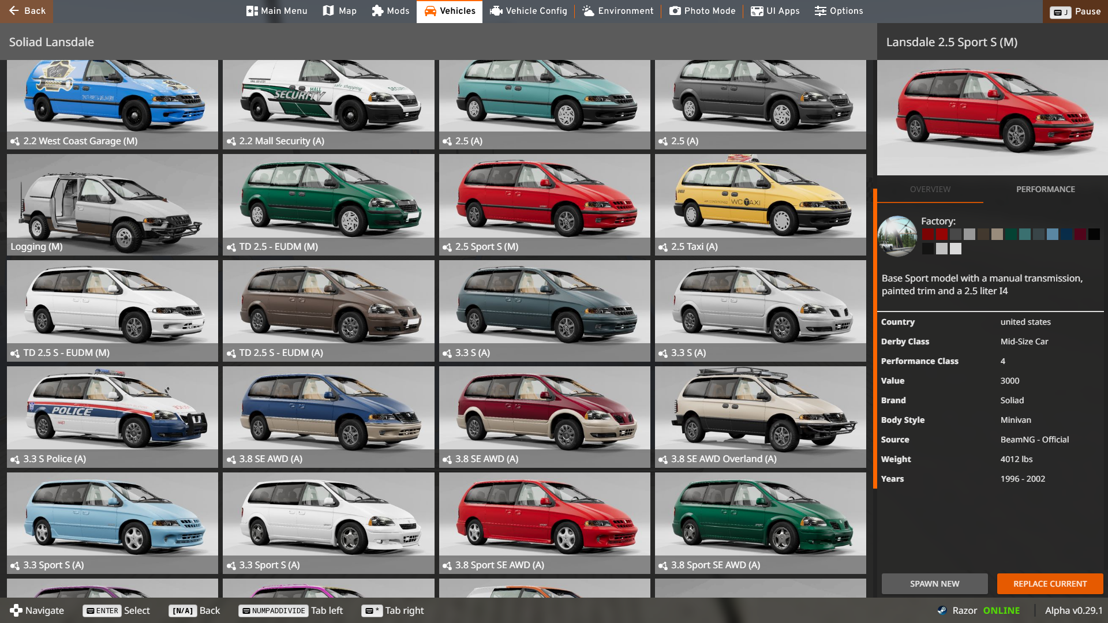Click the Photo Mode camera icon
Viewport: 1108px width, 623px height.
click(675, 11)
